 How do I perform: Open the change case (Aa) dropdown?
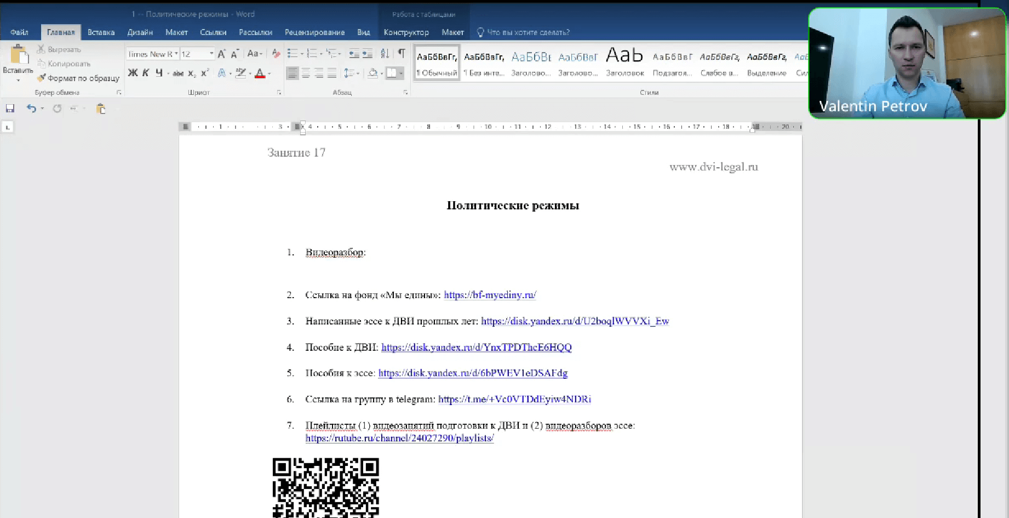255,54
